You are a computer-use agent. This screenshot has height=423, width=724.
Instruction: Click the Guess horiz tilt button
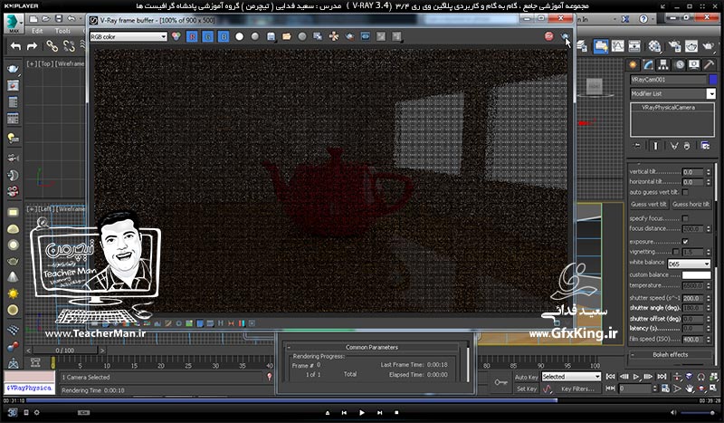tap(691, 204)
